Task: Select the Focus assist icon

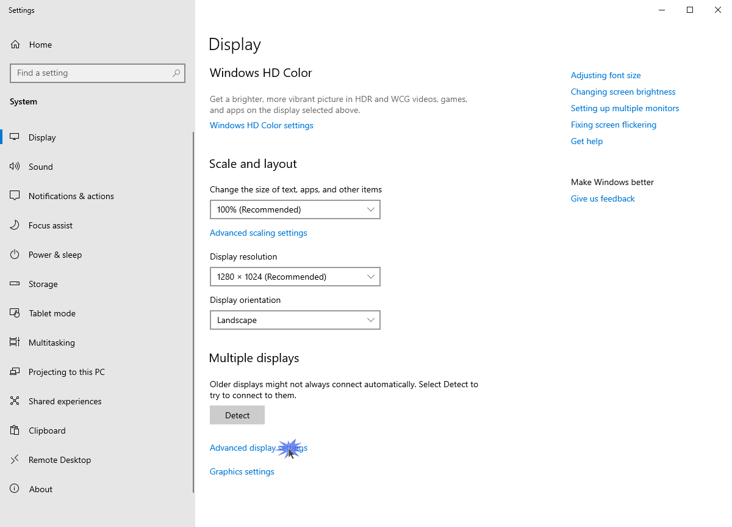Action: (x=15, y=225)
